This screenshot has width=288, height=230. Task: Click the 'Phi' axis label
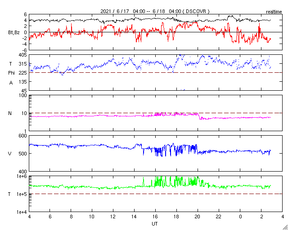(x=11, y=73)
